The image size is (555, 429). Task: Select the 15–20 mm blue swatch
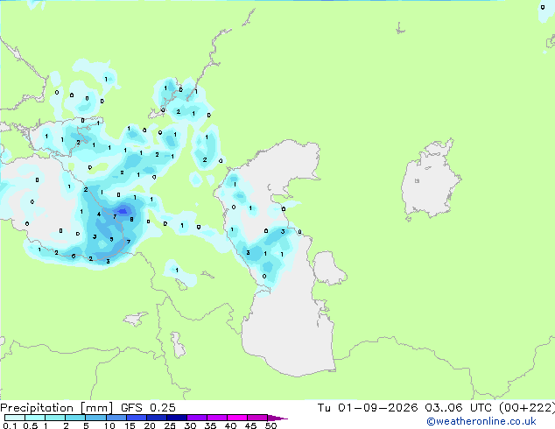(136, 418)
